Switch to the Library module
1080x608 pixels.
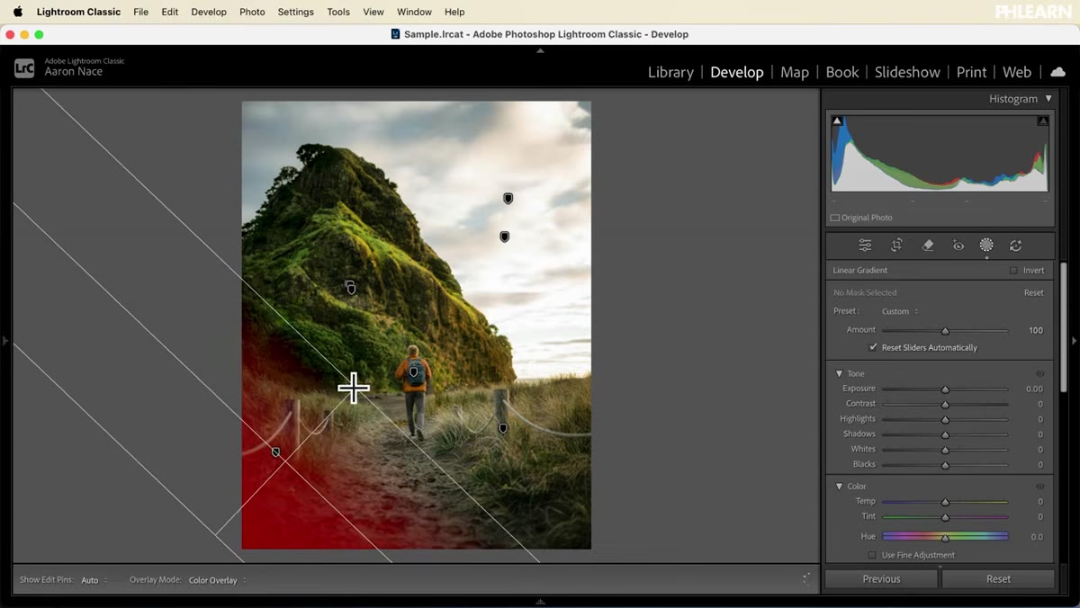point(670,72)
